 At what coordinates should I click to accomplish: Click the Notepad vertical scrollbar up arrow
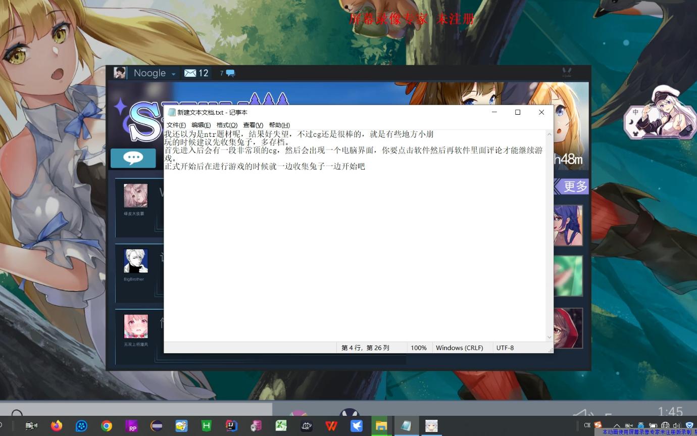pyautogui.click(x=550, y=134)
